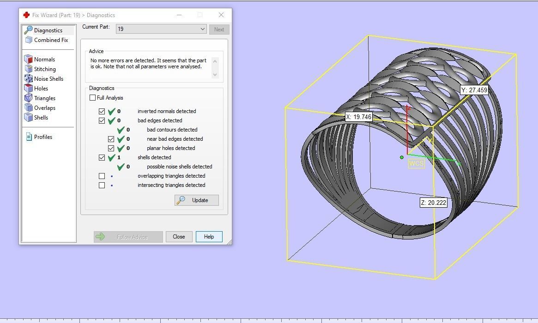
Task: Click the Advice message text
Action: click(149, 63)
